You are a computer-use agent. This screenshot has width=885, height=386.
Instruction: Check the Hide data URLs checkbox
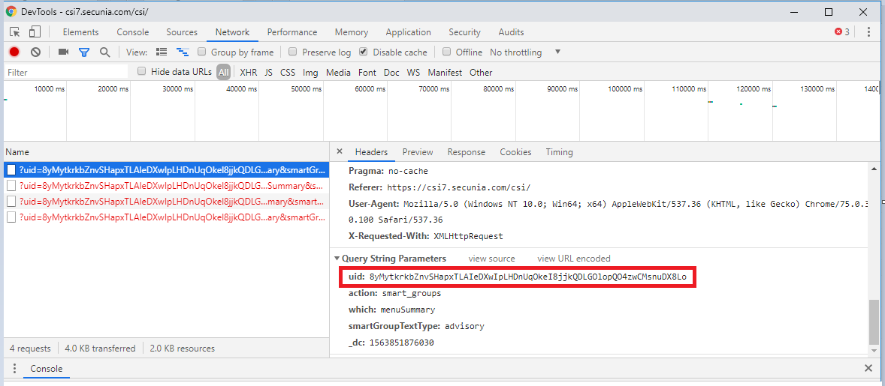(142, 72)
